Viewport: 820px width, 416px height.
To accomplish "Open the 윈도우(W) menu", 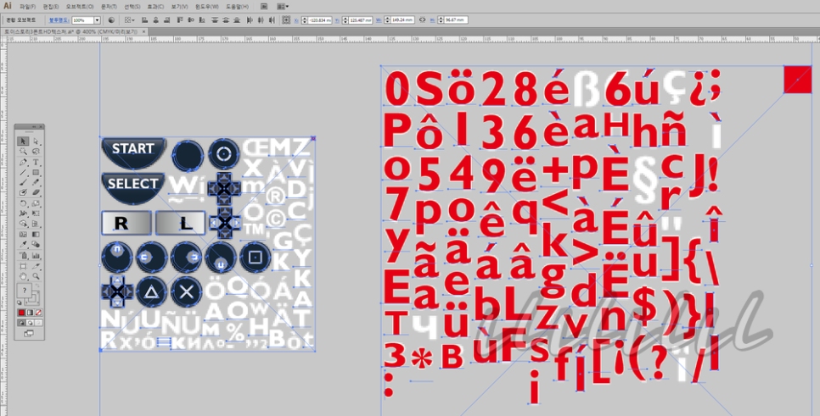I will [x=207, y=6].
